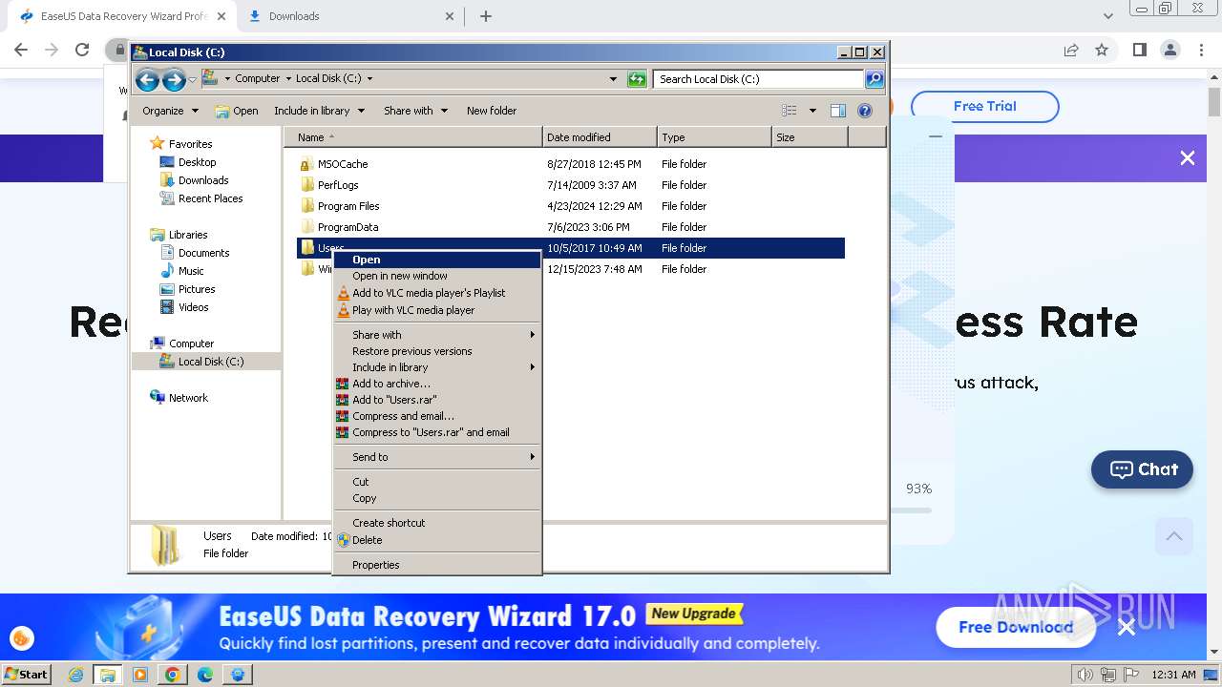The image size is (1222, 687).
Task: Click Search Local Disk (C:) field
Action: tap(758, 79)
